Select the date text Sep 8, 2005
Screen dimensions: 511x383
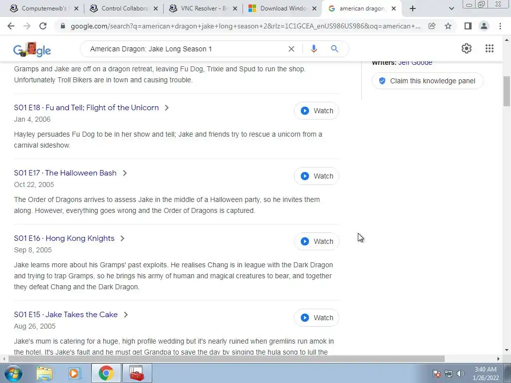click(32, 250)
